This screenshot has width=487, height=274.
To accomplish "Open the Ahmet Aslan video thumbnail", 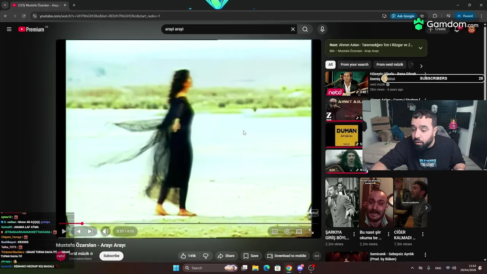I will point(344,110).
